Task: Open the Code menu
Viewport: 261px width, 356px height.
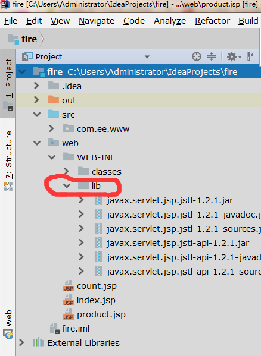Action: coord(134,21)
